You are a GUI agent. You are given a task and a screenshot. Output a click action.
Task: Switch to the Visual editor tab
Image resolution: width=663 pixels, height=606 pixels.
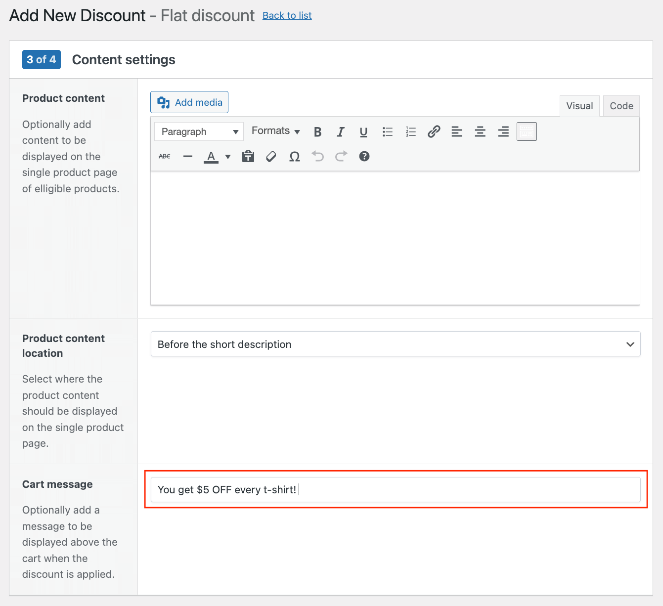(x=579, y=106)
